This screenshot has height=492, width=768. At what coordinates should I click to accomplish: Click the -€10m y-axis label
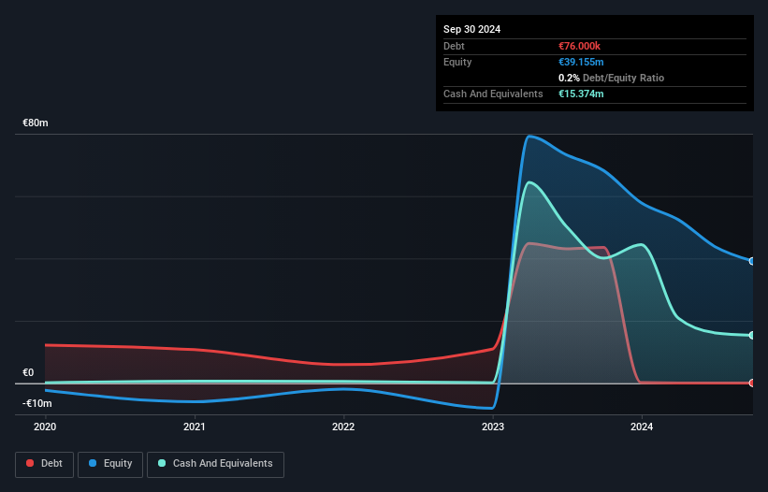(x=37, y=403)
